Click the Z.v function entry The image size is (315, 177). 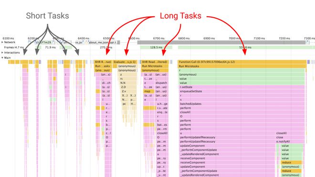tap(128, 92)
